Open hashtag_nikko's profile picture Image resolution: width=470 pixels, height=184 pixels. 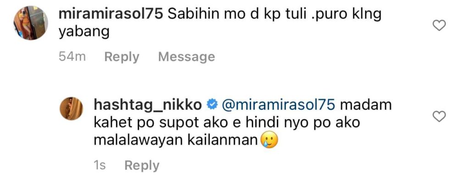pyautogui.click(x=71, y=108)
